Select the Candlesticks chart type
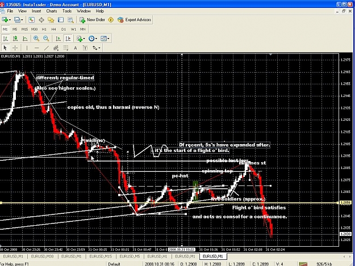 click(x=15, y=39)
